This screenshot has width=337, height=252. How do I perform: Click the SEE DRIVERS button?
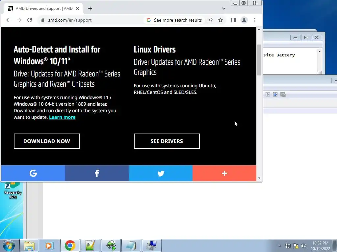pyautogui.click(x=167, y=141)
